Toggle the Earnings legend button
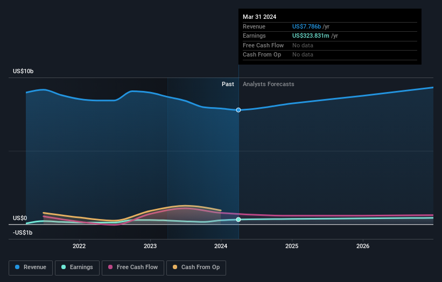442x282 pixels. [x=77, y=267]
